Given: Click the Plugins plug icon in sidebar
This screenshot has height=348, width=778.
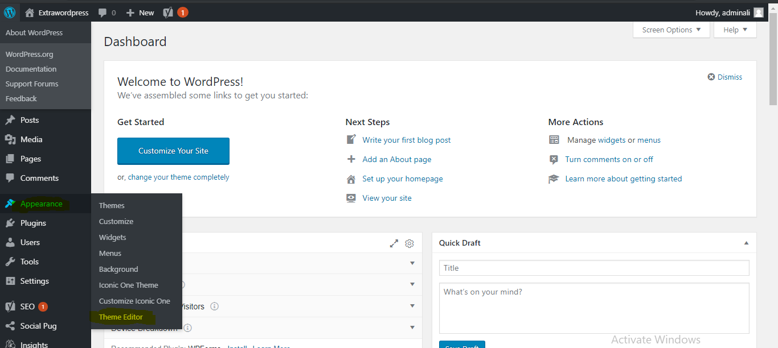Looking at the screenshot, I should click(x=10, y=223).
